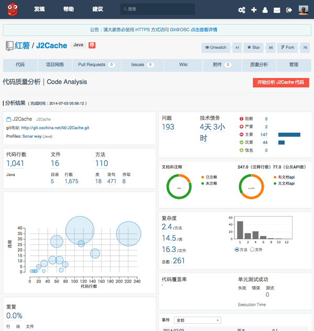The width and height of the screenshot is (314, 331).
Task: Open the 帮助 menu
Action: [x=69, y=9]
